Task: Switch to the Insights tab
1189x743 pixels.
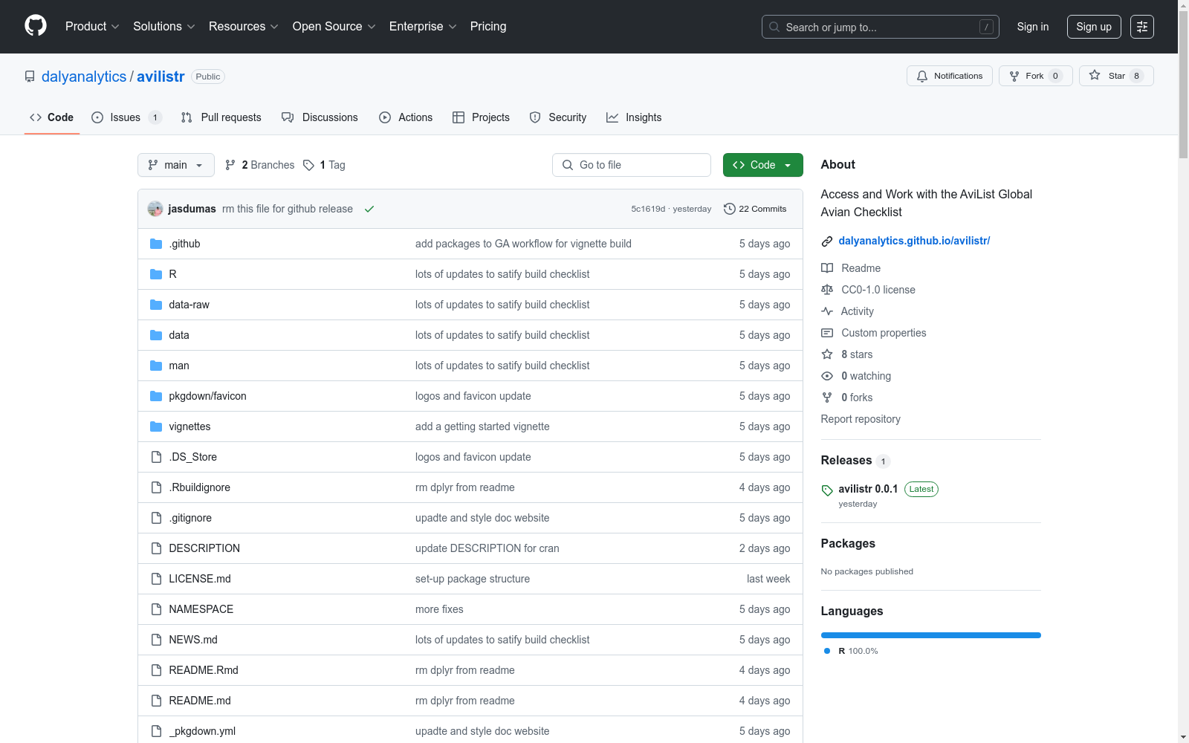Action: [634, 117]
